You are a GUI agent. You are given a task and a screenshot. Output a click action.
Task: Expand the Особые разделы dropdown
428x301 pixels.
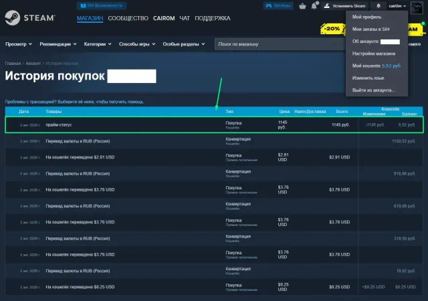(x=184, y=44)
